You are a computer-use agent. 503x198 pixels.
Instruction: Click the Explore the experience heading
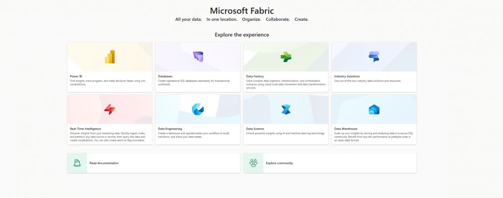pyautogui.click(x=242, y=35)
